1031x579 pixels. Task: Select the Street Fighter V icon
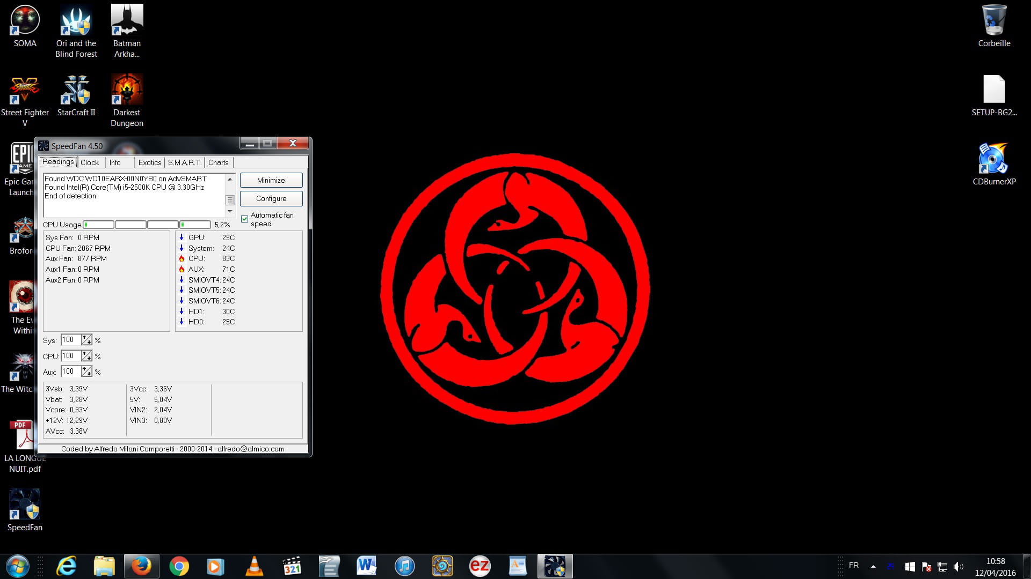[25, 101]
